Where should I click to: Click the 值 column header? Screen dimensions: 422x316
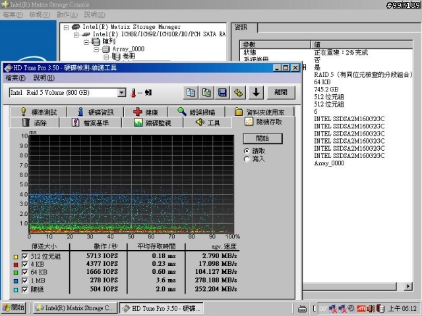pyautogui.click(x=362, y=45)
